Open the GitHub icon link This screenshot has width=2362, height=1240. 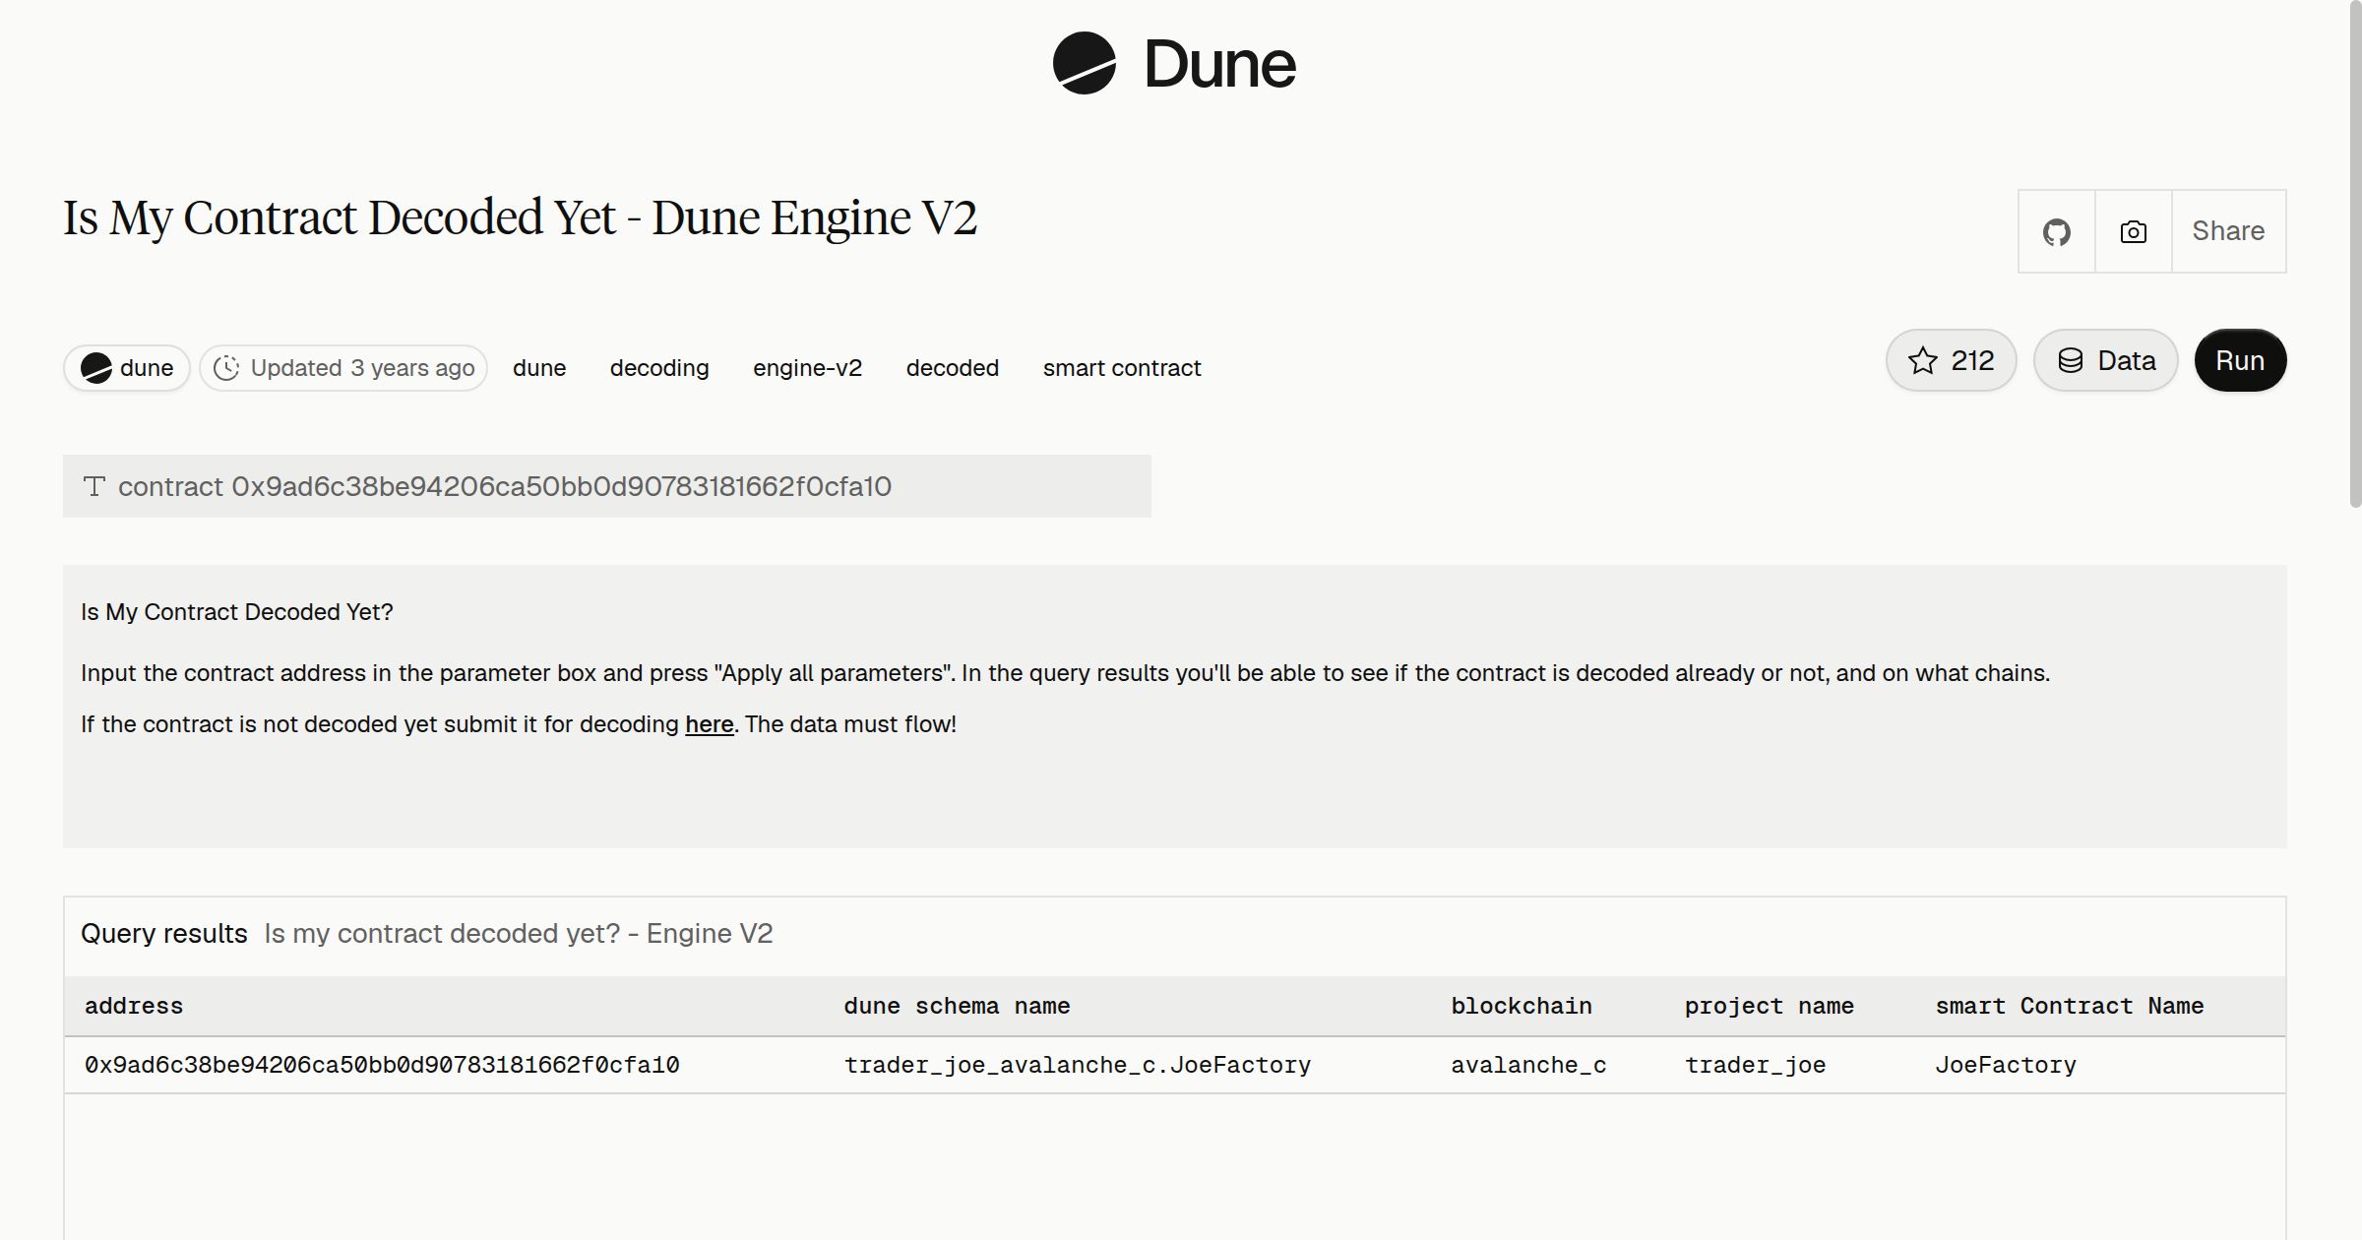[x=2057, y=231]
